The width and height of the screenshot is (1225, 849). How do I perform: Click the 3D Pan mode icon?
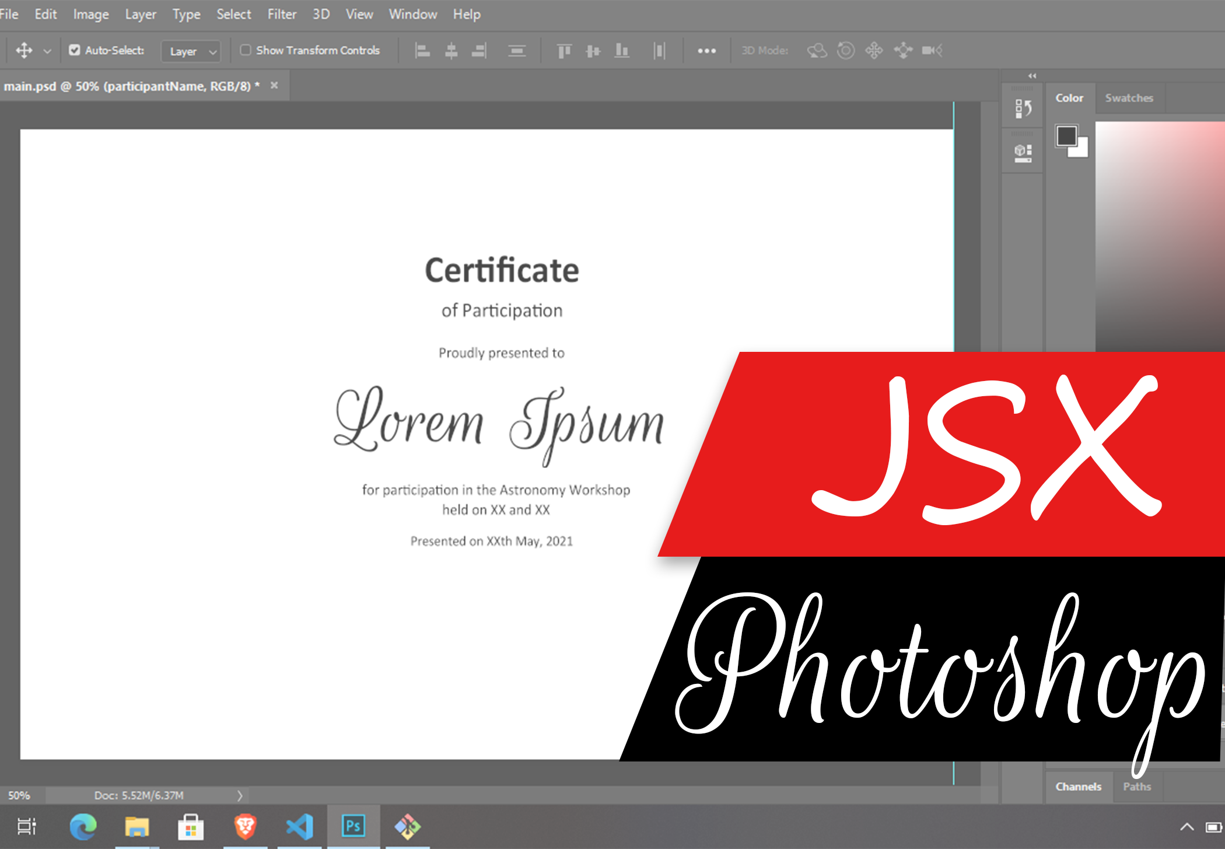874,51
